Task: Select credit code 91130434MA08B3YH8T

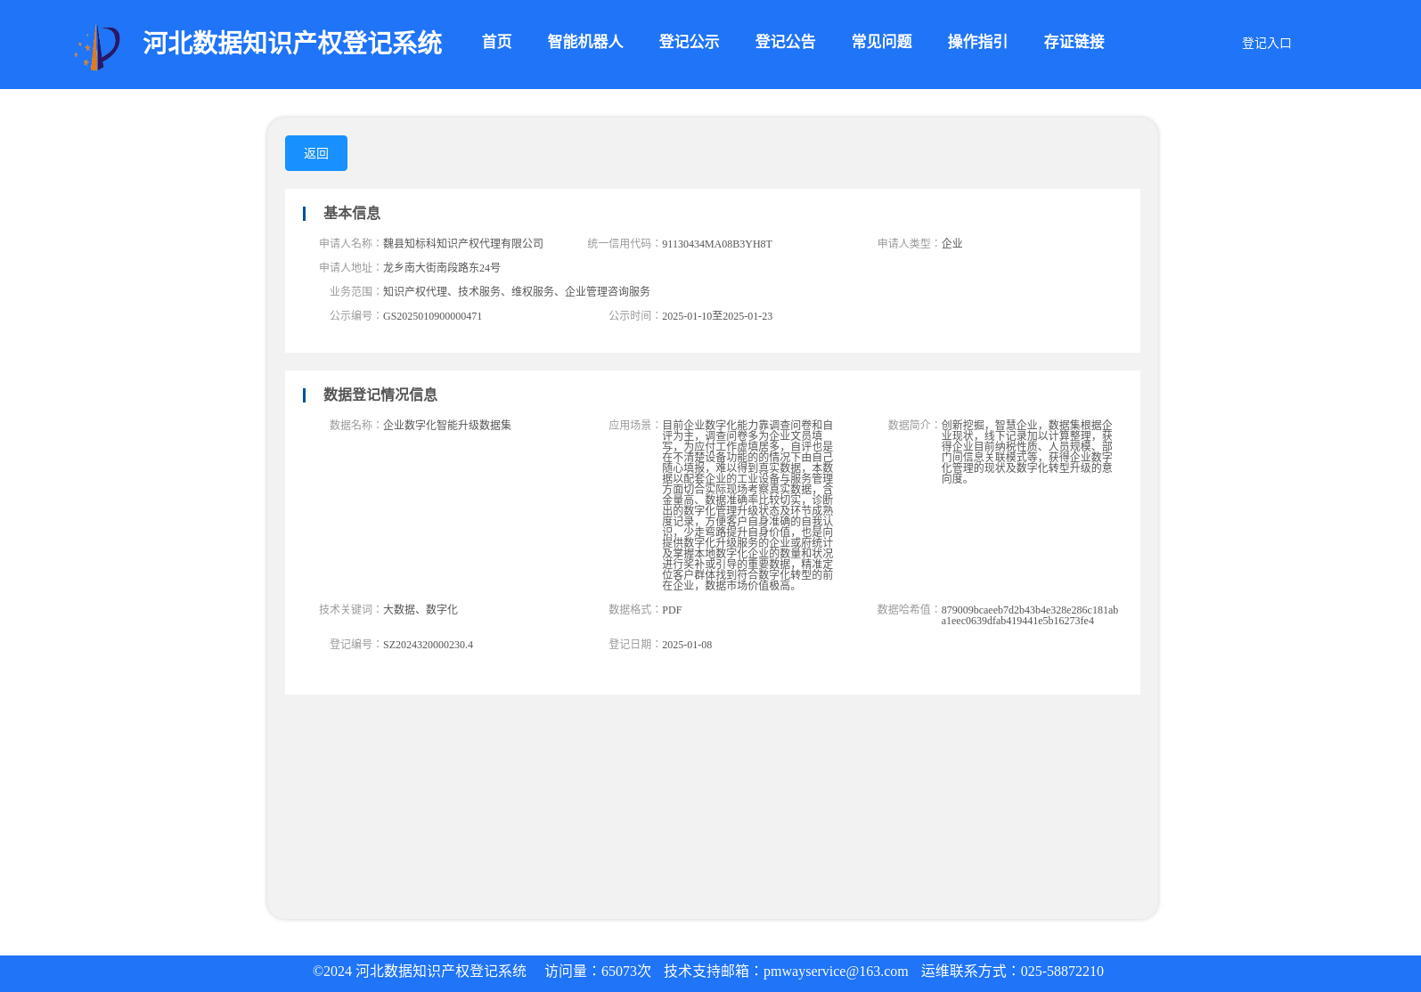Action: pyautogui.click(x=717, y=244)
